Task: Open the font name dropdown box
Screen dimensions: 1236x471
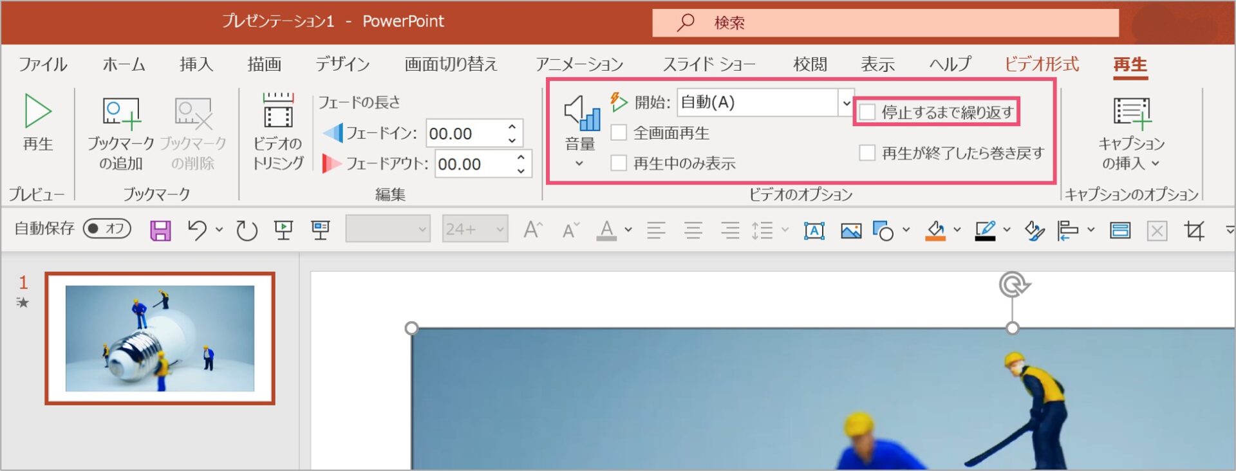Action: pos(388,228)
